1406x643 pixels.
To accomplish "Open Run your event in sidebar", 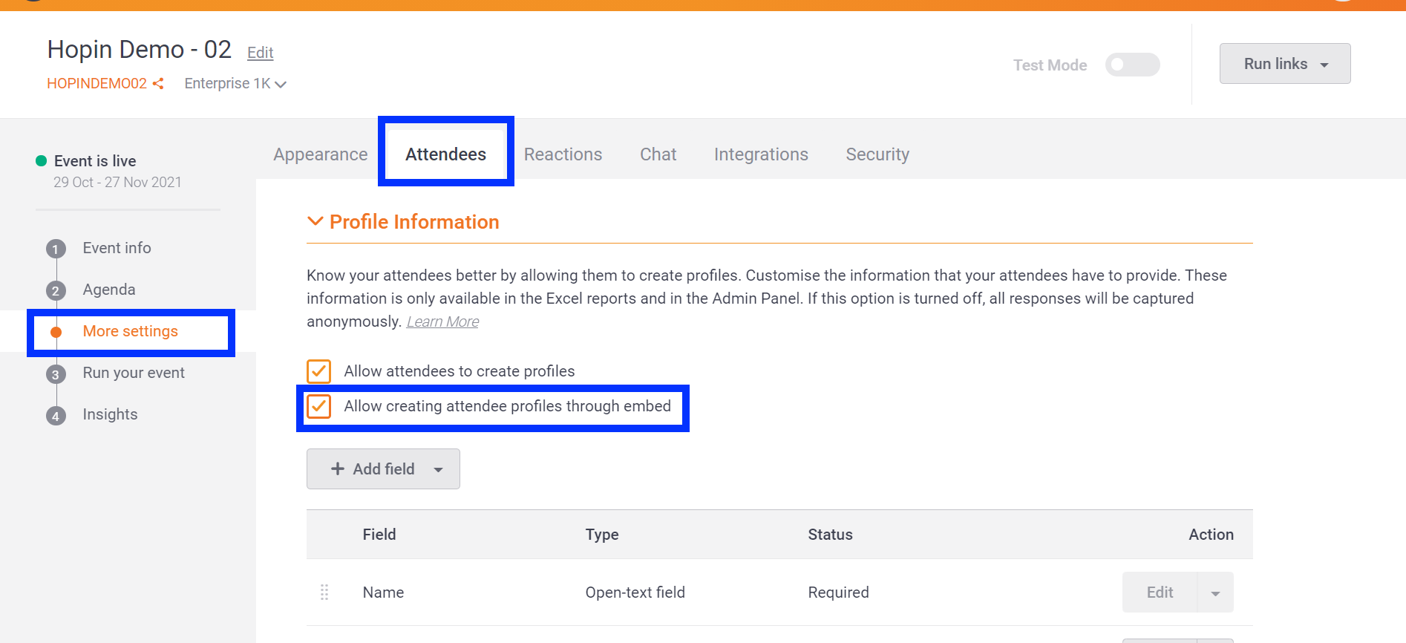I will click(x=134, y=373).
